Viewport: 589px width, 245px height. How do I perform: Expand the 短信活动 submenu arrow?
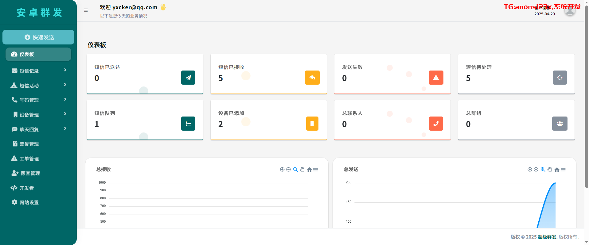point(65,85)
